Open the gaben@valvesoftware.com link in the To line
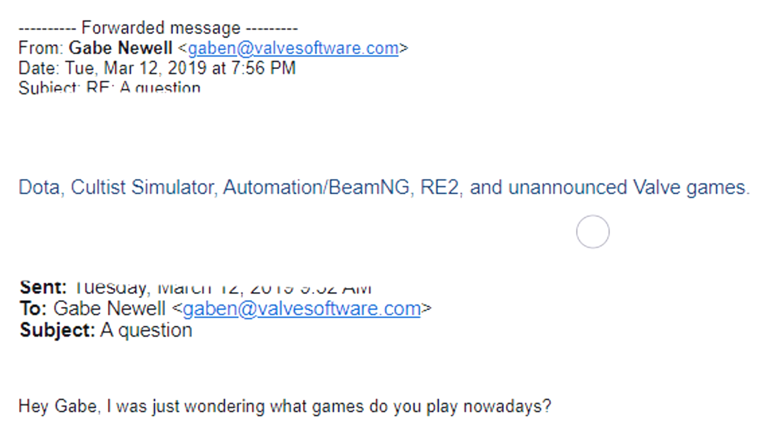This screenshot has height=432, width=778. 302,308
